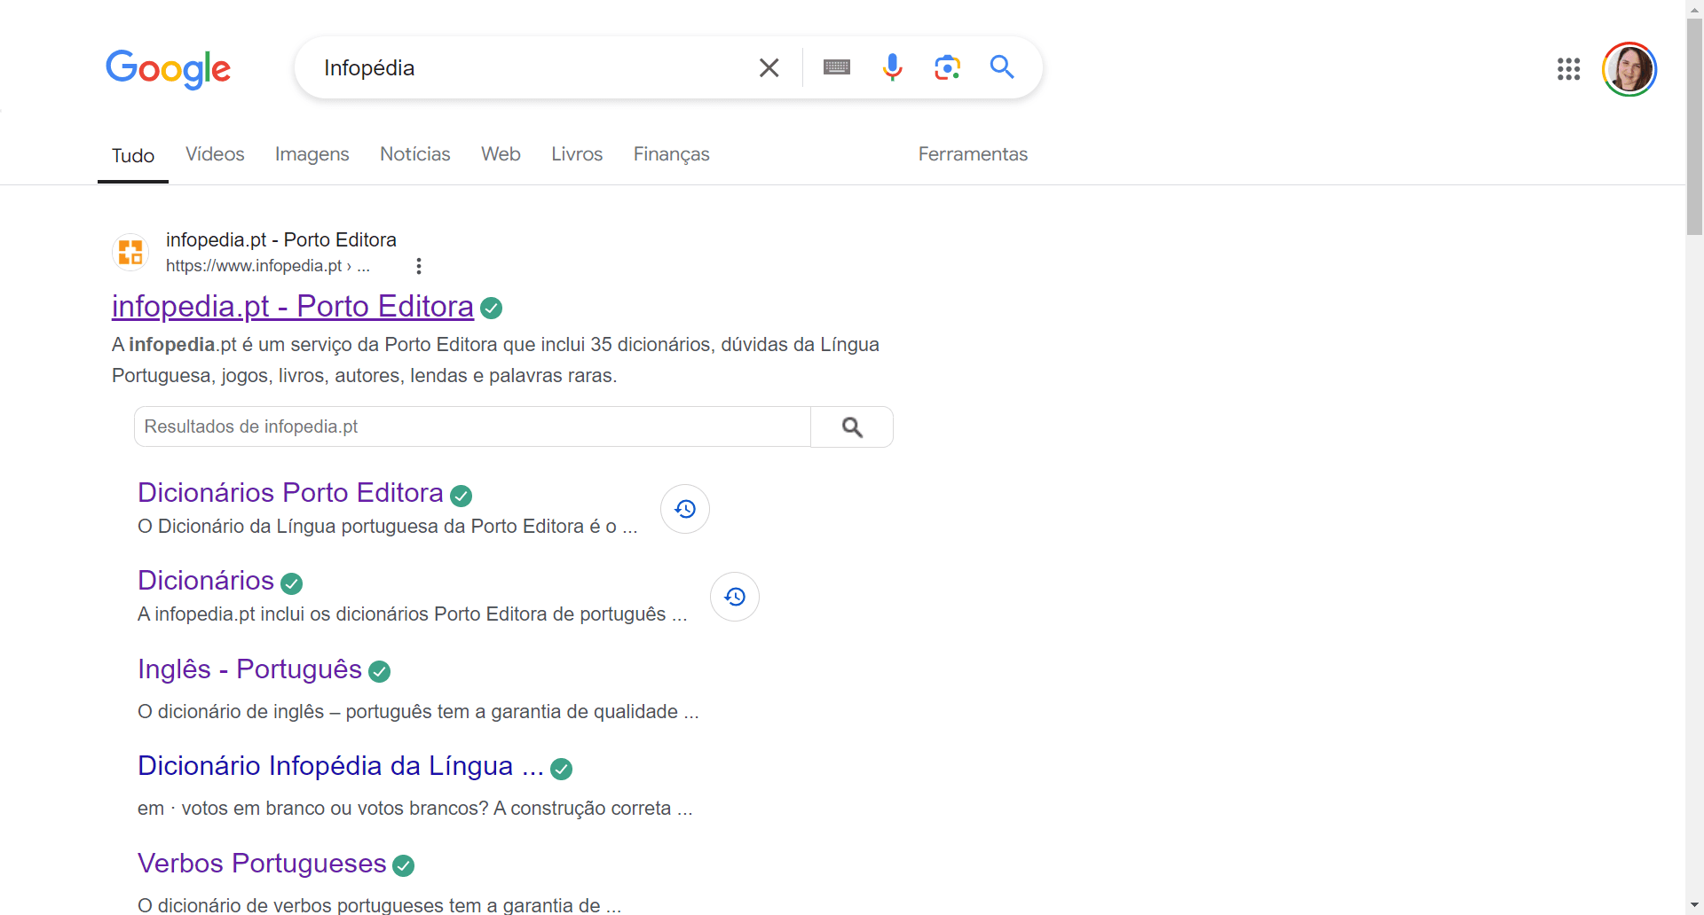This screenshot has width=1704, height=915.
Task: Expand the Ferramentas search tools
Action: (x=973, y=154)
